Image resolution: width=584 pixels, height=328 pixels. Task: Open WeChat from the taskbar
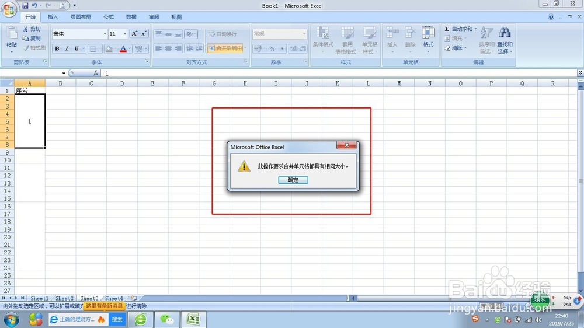(167, 319)
